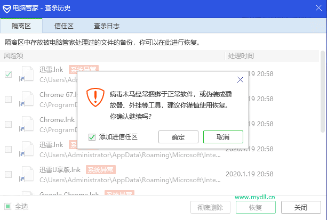Click the 电脑管家 shield logo icon

7,9
